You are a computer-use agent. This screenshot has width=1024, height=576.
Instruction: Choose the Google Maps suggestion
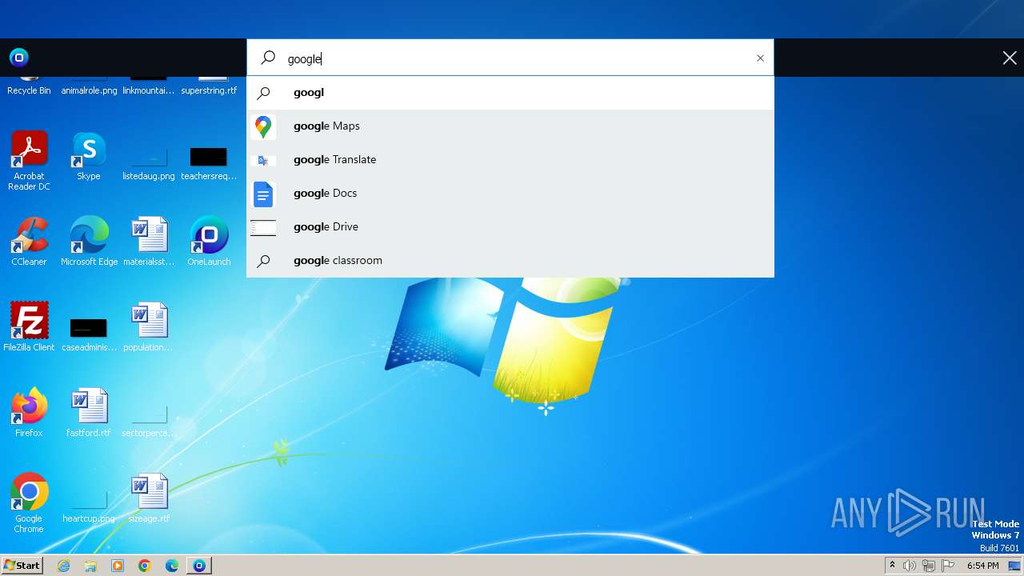pyautogui.click(x=510, y=126)
